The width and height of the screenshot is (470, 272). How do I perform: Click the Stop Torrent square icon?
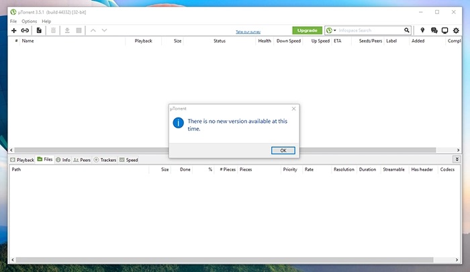pos(79,30)
